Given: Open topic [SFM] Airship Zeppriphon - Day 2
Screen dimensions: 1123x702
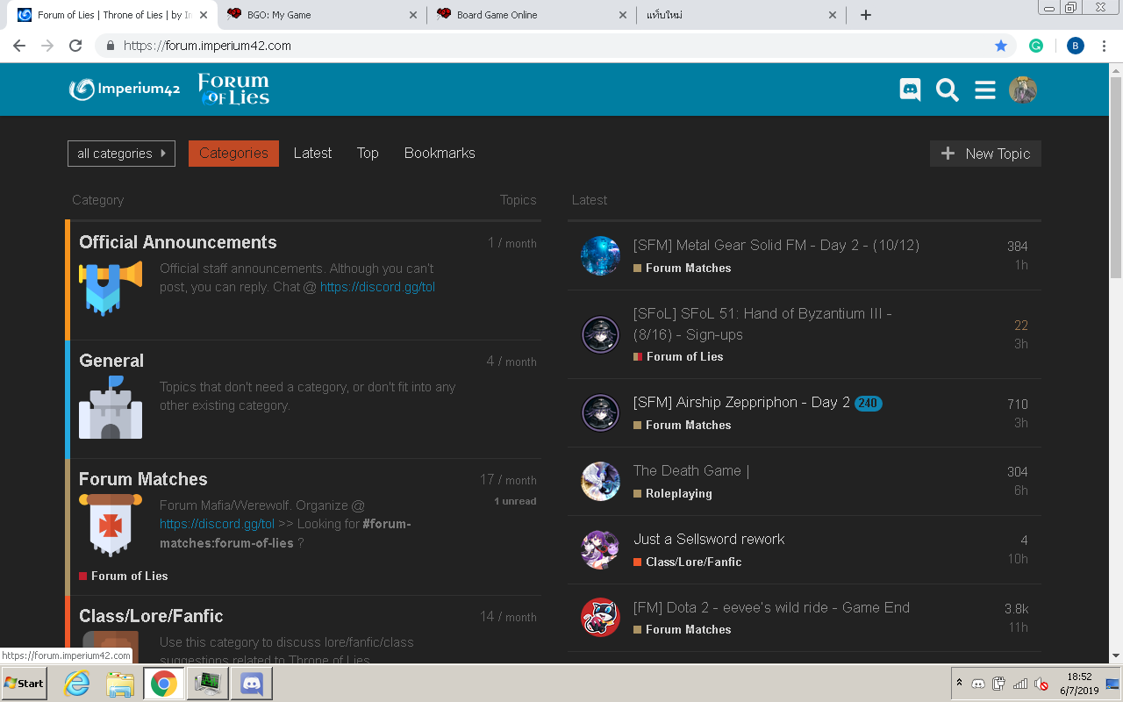Looking at the screenshot, I should click(741, 402).
